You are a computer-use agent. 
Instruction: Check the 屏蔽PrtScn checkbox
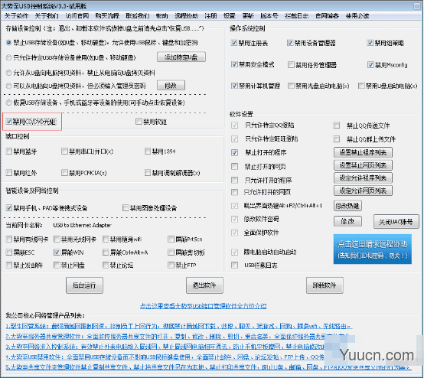[171, 239]
